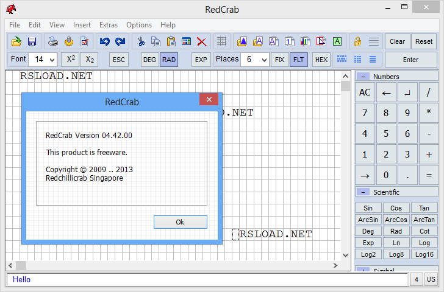Click the US status bar indicator
This screenshot has height=292, width=444.
tap(431, 280)
